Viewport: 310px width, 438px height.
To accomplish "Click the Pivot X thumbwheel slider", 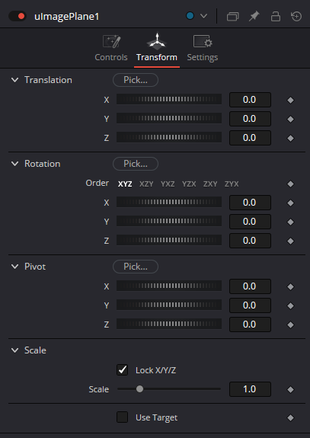I will click(x=169, y=286).
